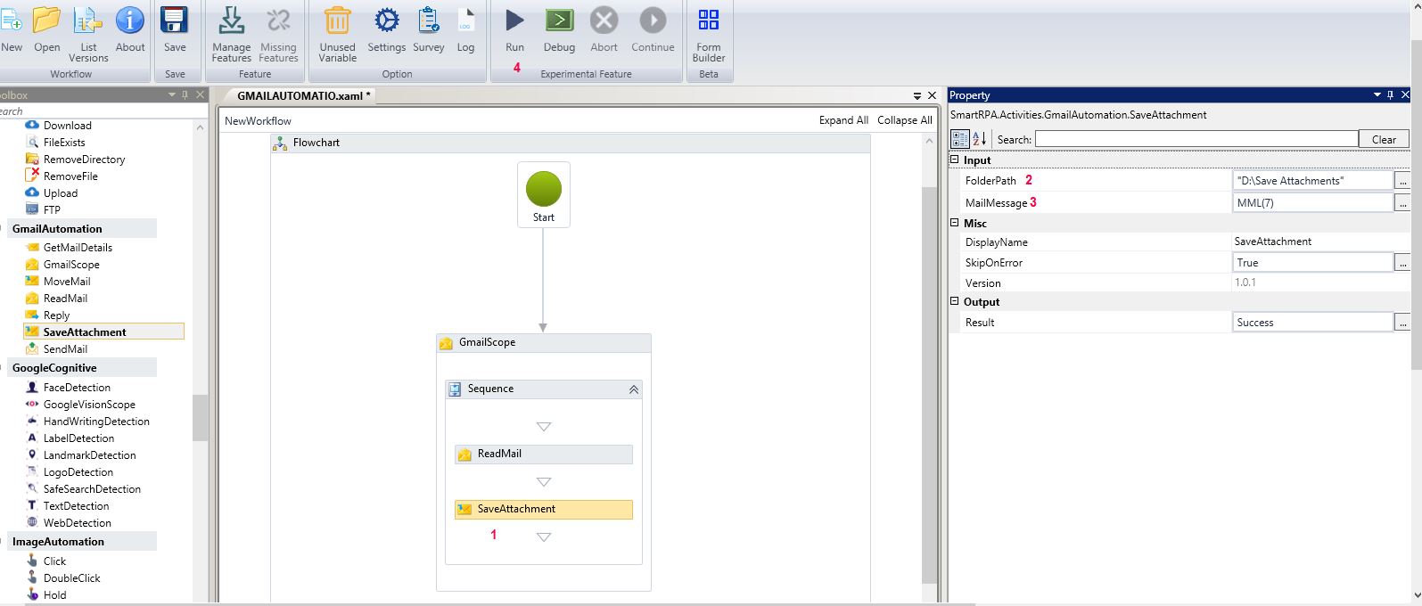The image size is (1422, 606).
Task: Collapse the Output property section
Action: [x=955, y=302]
